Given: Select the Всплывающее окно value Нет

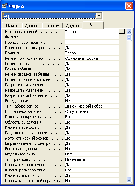Looking at the screenshot, I should click(92, 149).
